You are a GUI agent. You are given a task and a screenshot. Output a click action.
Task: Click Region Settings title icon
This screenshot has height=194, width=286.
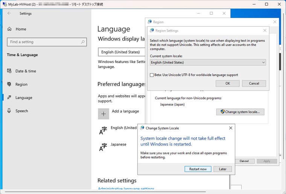[x=152, y=30]
